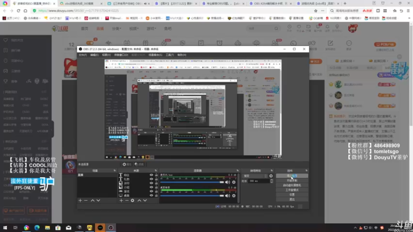Open OBS 视图(V) menu
Screen dimensions: 413x232
point(106,55)
